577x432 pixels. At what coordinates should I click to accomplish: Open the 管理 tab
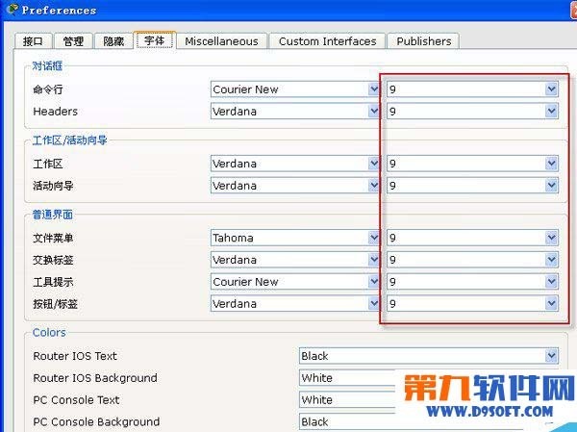73,41
